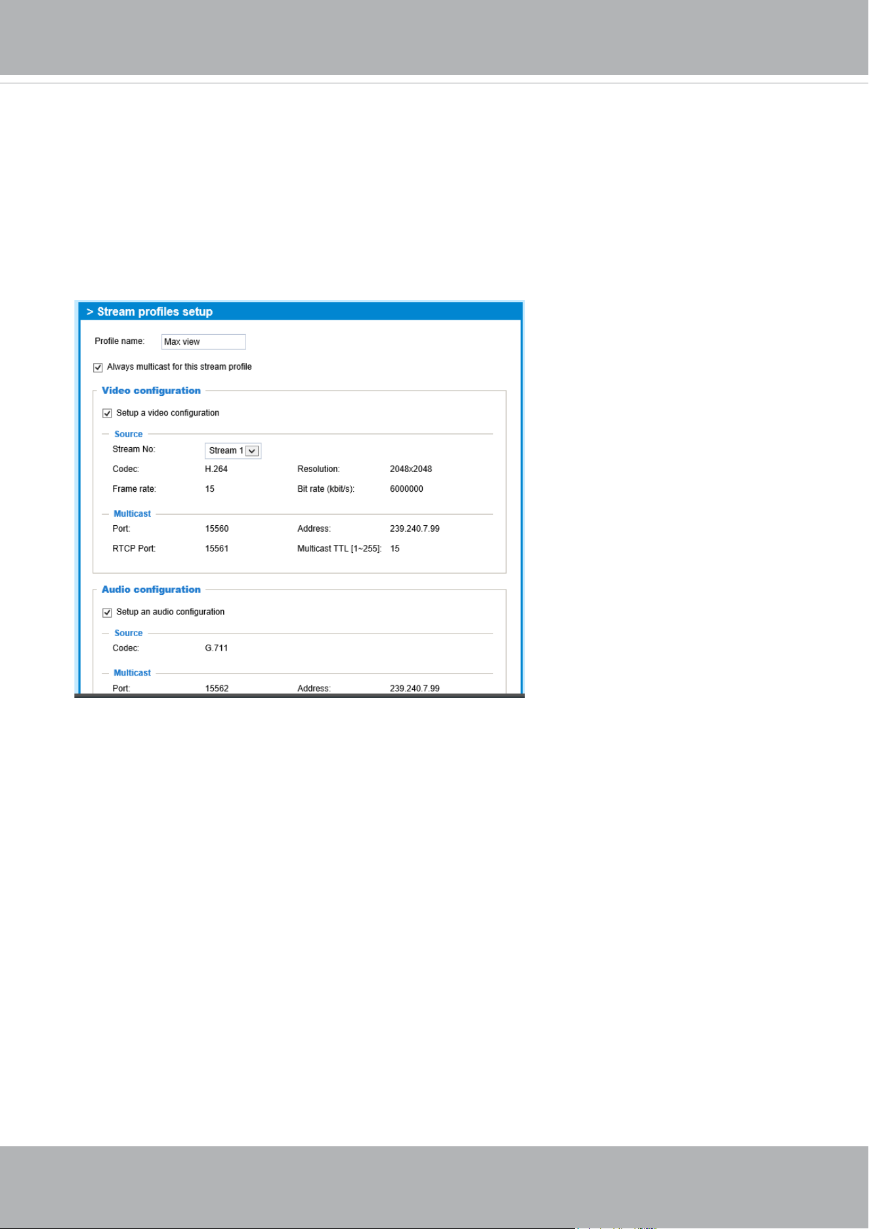Click the Video configuration heading

point(151,391)
